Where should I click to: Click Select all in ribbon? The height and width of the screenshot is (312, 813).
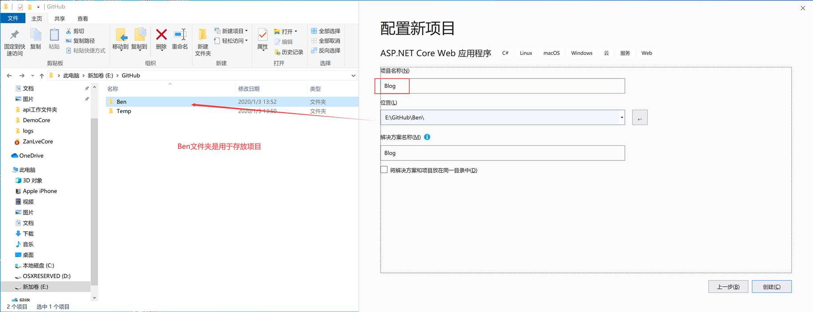(326, 31)
